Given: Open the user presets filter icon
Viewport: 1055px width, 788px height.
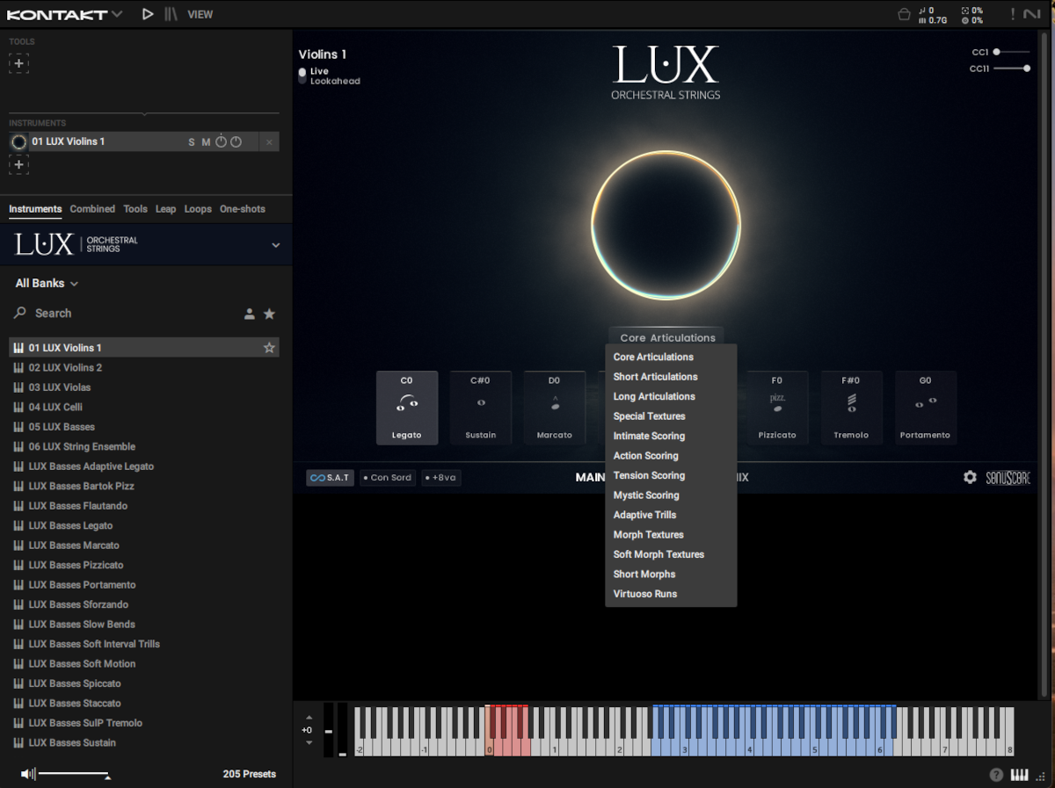Looking at the screenshot, I should [x=250, y=314].
